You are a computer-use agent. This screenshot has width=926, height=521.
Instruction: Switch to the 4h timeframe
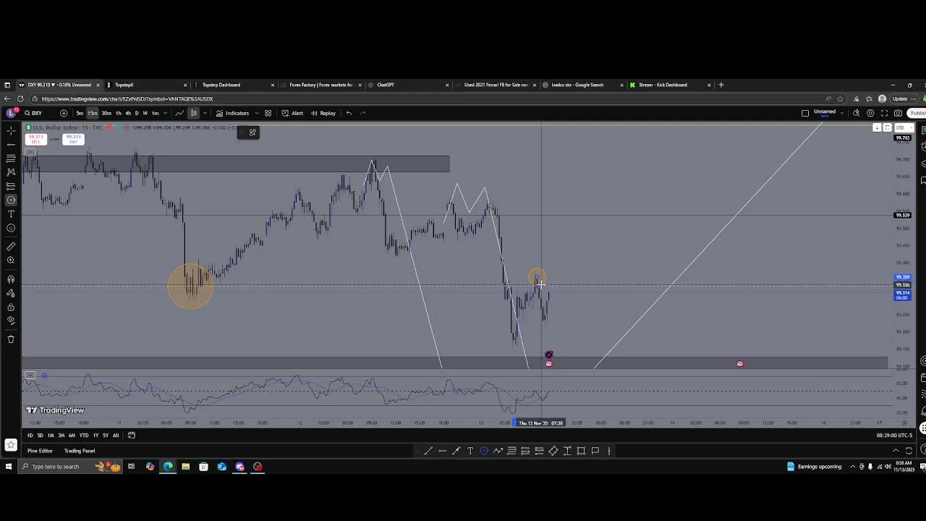pos(128,113)
